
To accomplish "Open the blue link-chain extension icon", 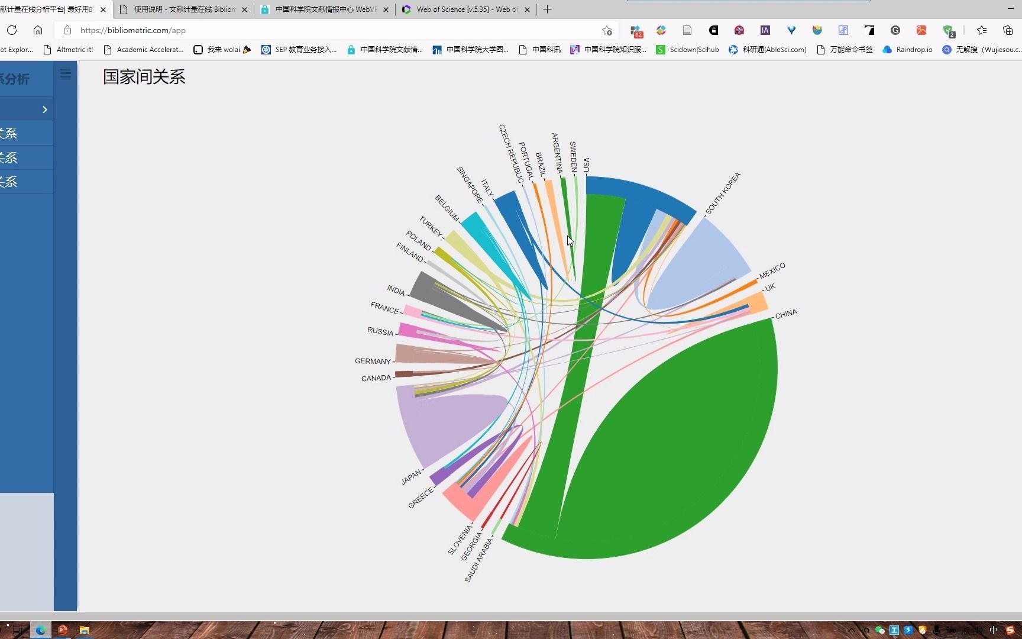I will click(x=843, y=30).
